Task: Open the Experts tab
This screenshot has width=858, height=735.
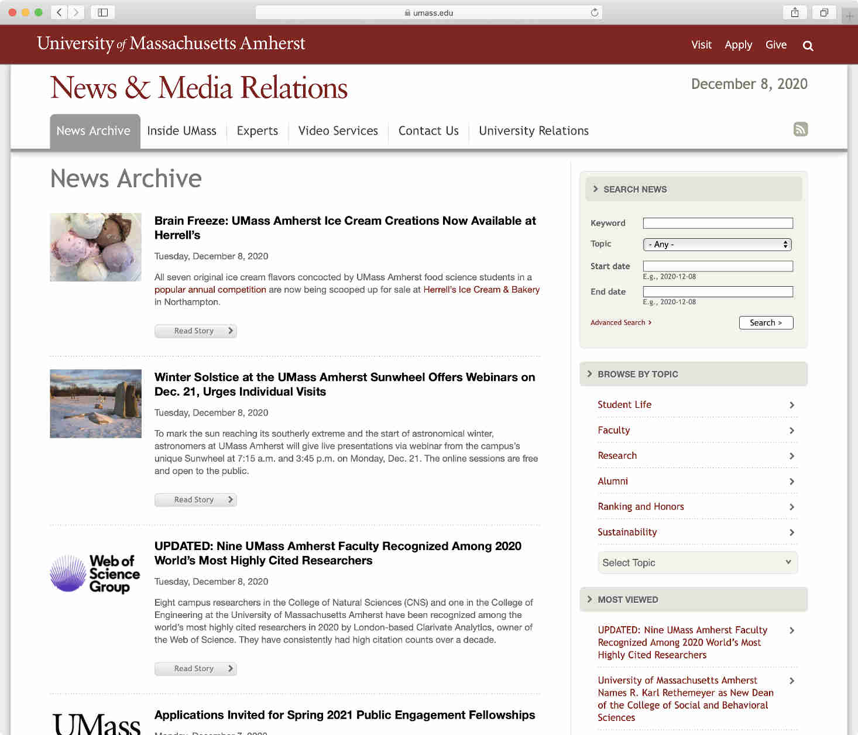Action: (x=258, y=131)
